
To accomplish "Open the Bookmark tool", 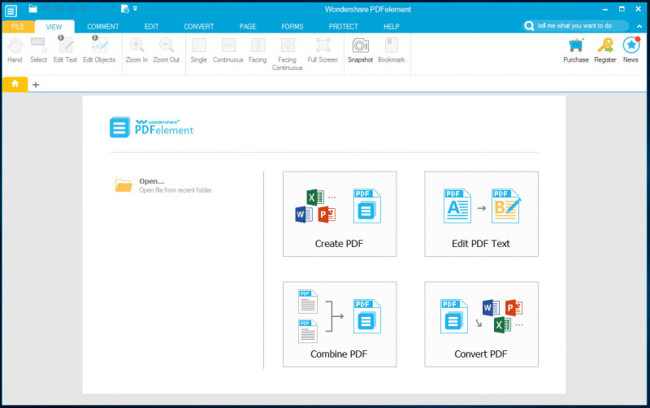I will point(392,50).
